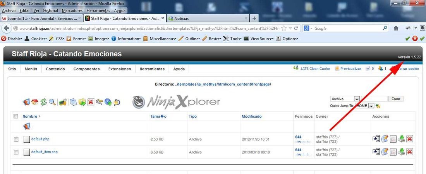Screen dimensions: 426x174
Task: Download default.php with green arrow icon
Action: (x=401, y=139)
